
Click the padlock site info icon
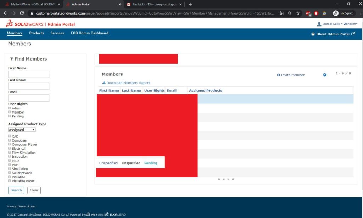tap(32, 13)
